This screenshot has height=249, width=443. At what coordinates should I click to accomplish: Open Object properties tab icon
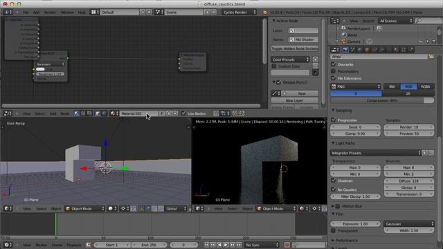pos(368,50)
